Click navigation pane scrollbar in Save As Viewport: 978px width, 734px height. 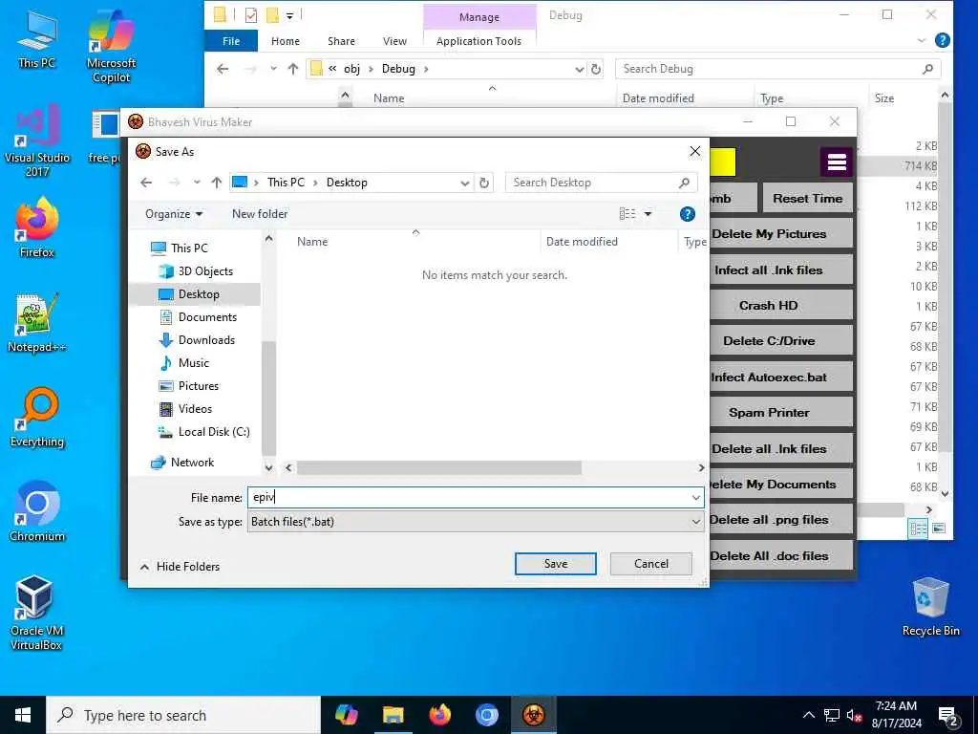(x=268, y=399)
